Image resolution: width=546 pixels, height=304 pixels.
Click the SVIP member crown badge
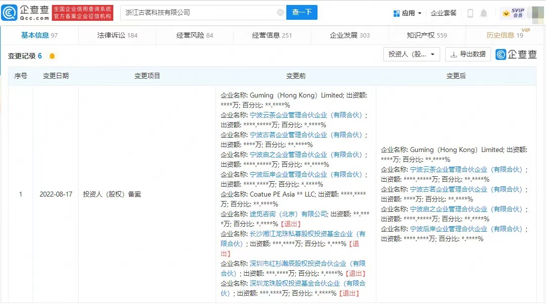[x=513, y=13]
